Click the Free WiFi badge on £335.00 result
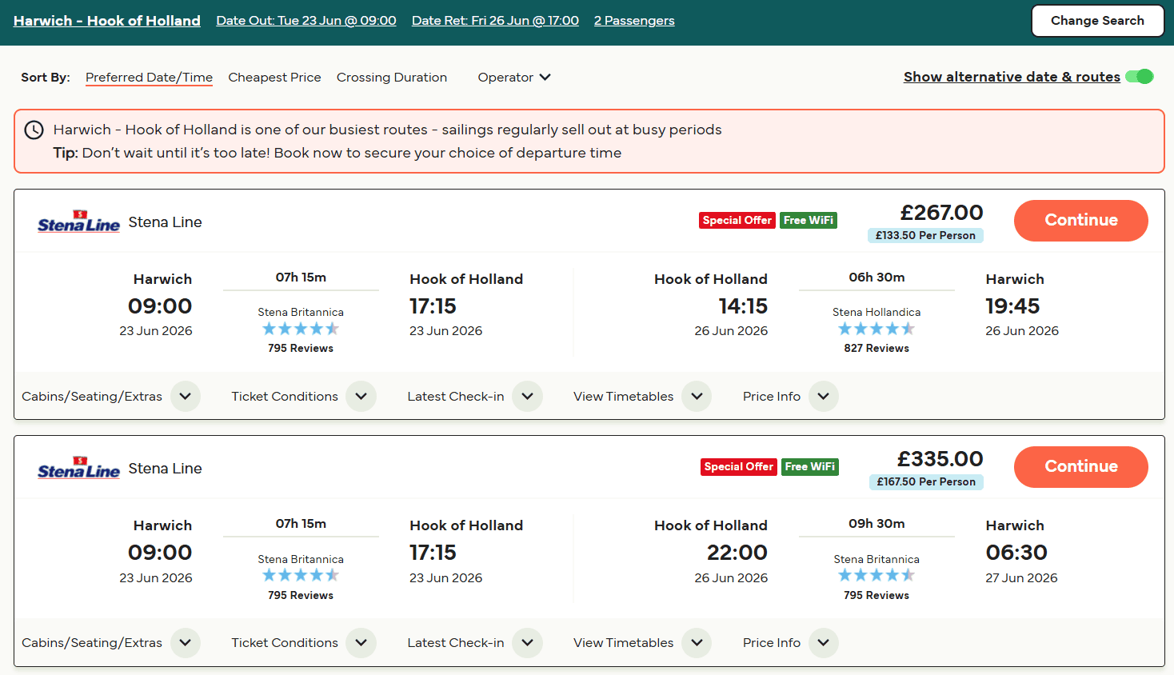The width and height of the screenshot is (1174, 675). [810, 466]
